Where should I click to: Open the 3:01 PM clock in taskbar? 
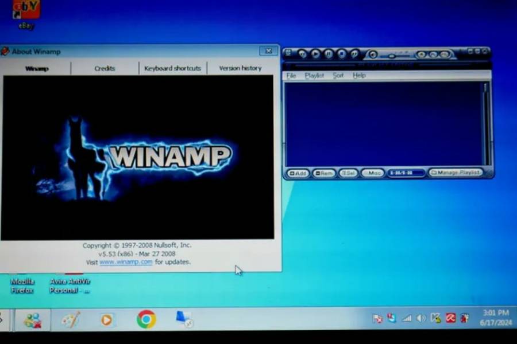(x=496, y=318)
